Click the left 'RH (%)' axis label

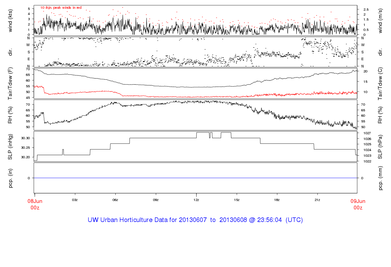click(10, 115)
